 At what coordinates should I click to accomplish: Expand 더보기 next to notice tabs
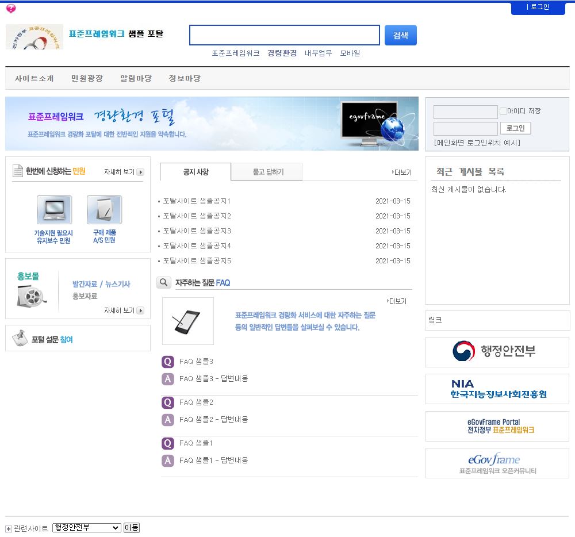point(402,172)
